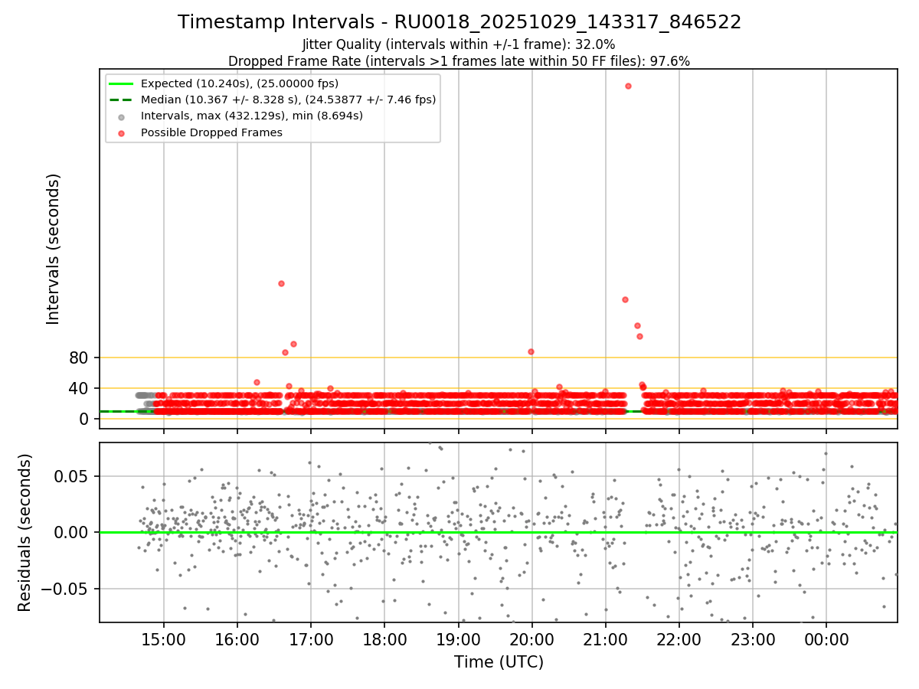
Task: Select the dashed Median legend line sample
Action: (x=121, y=100)
